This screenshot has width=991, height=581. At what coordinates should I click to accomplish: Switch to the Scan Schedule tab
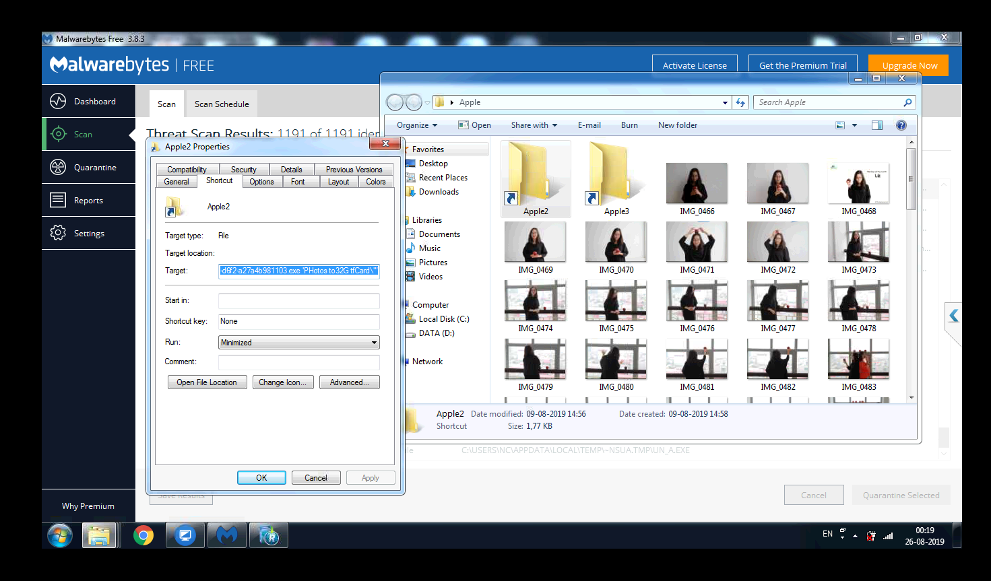tap(222, 104)
